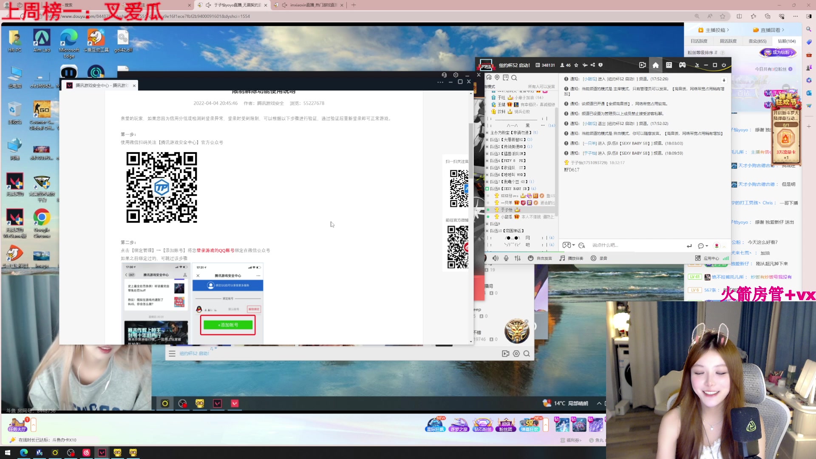This screenshot has height=459, width=816.
Task: Click 录音 record button in voice chat
Action: pyautogui.click(x=599, y=258)
